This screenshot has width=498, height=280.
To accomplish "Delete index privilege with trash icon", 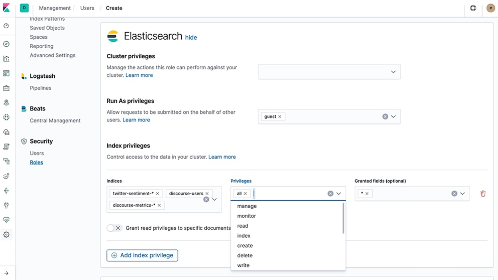I will [483, 193].
